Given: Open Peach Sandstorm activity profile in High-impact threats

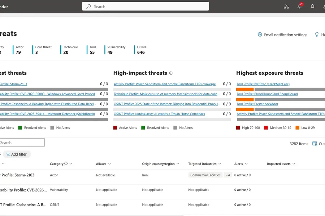Looking at the screenshot, I should point(165,84).
